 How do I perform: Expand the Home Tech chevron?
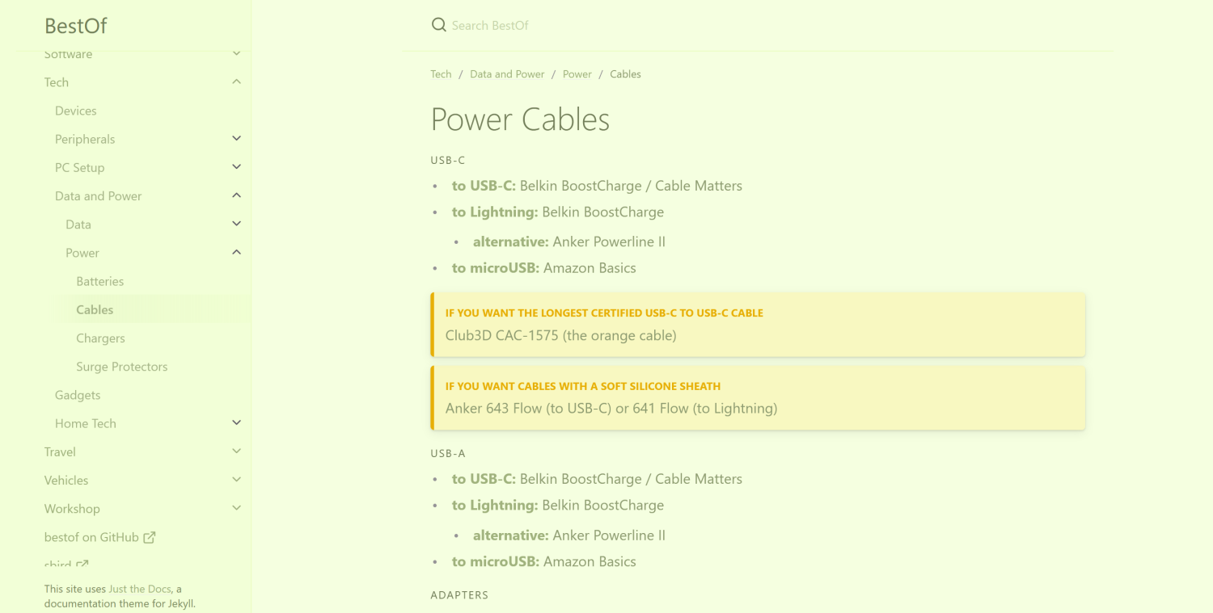coord(236,423)
